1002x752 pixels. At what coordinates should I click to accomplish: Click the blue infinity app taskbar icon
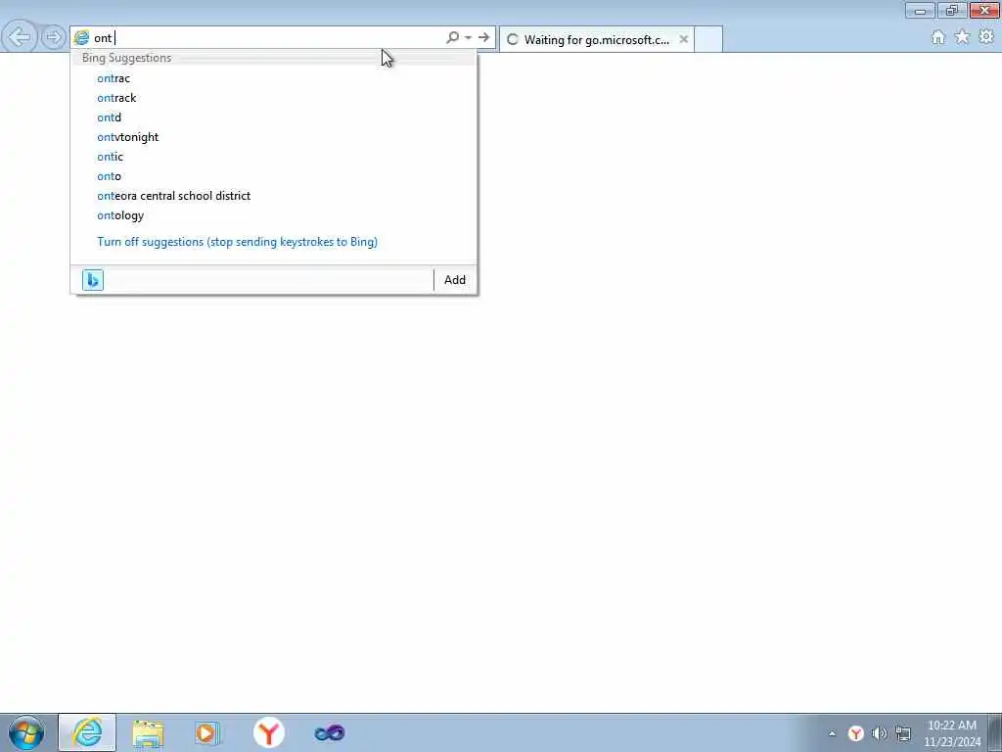click(x=330, y=732)
